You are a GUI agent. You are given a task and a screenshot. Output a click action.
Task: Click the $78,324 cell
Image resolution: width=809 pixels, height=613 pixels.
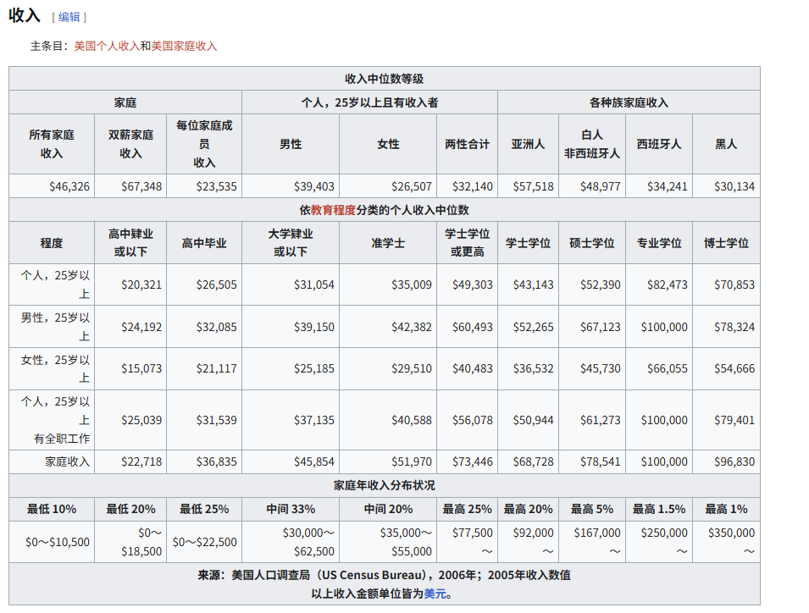(727, 327)
